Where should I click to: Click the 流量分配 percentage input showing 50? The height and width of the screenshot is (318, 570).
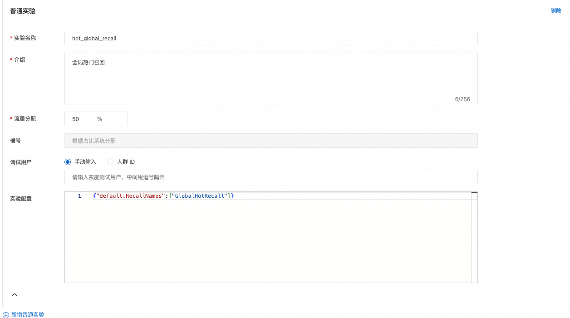[x=82, y=119]
